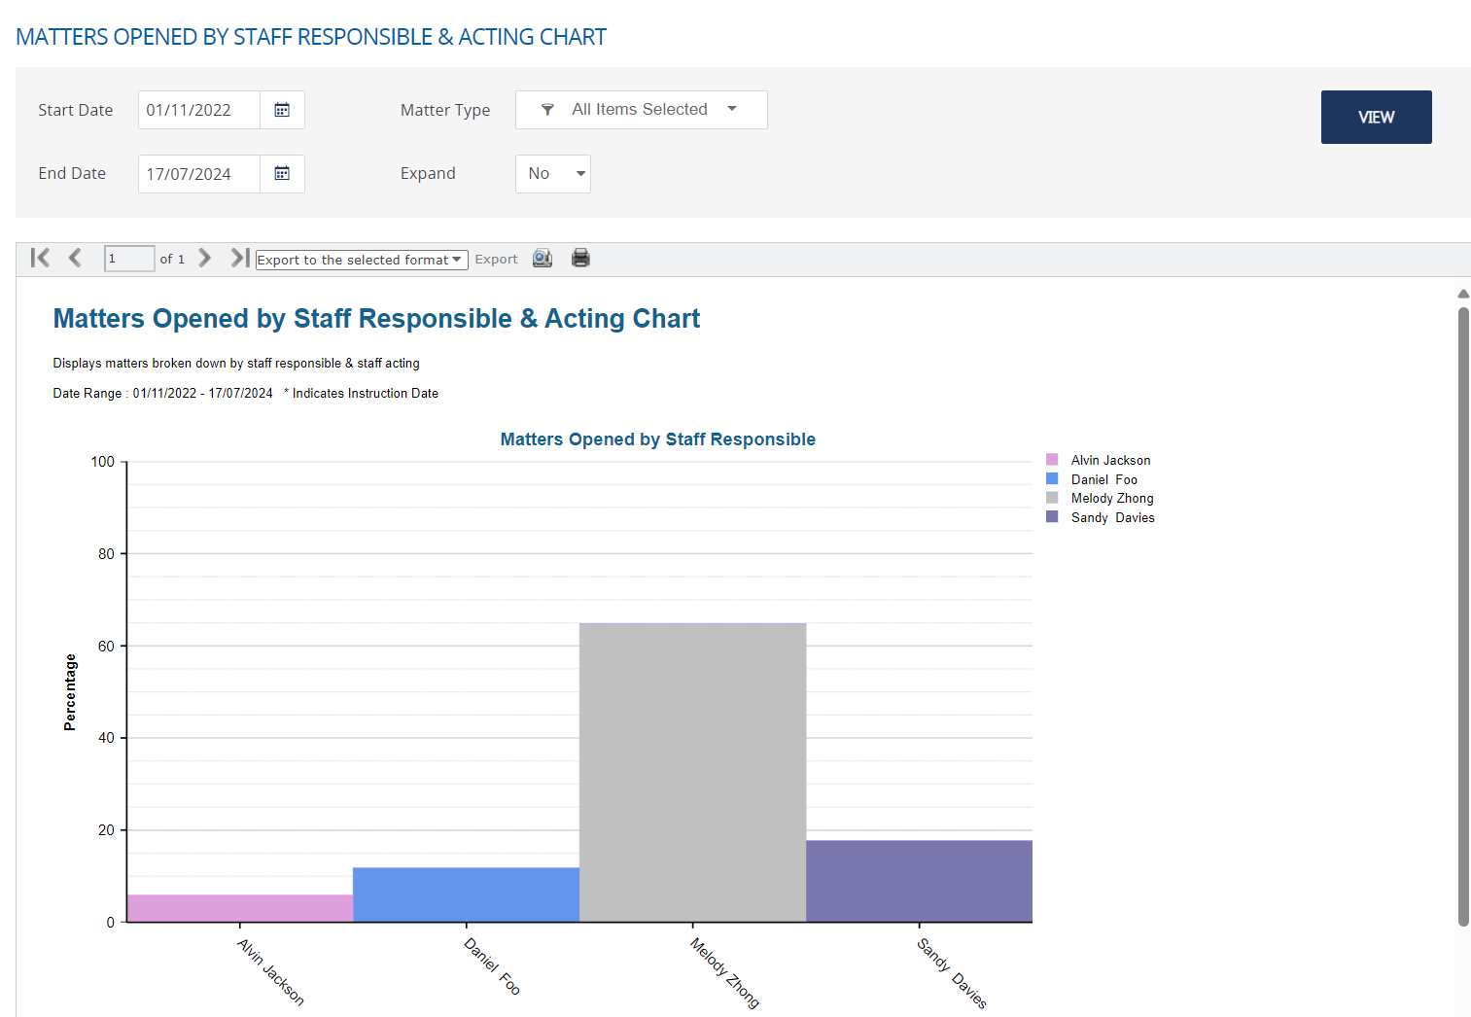Navigate to the next page
Image resolution: width=1471 pixels, height=1017 pixels.
click(205, 258)
